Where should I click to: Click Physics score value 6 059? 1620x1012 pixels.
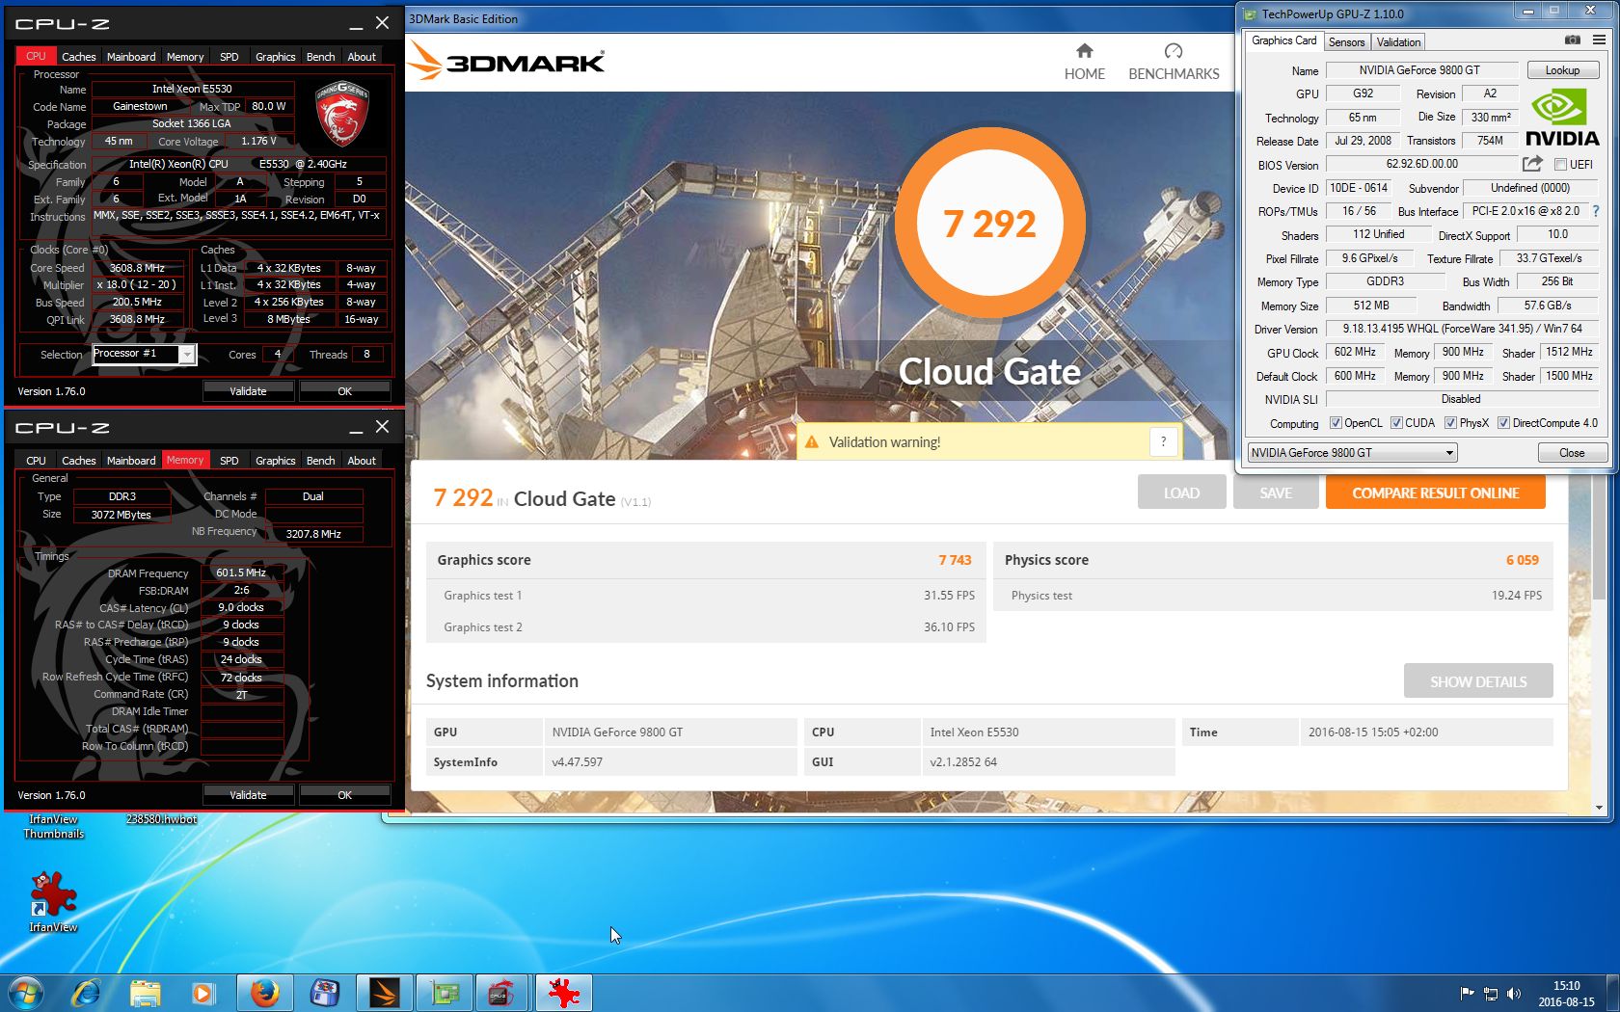tap(1523, 560)
